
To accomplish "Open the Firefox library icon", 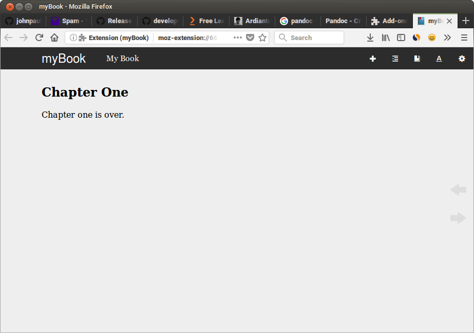I will tap(386, 38).
